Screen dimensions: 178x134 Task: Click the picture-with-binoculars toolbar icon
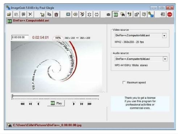click(123, 14)
